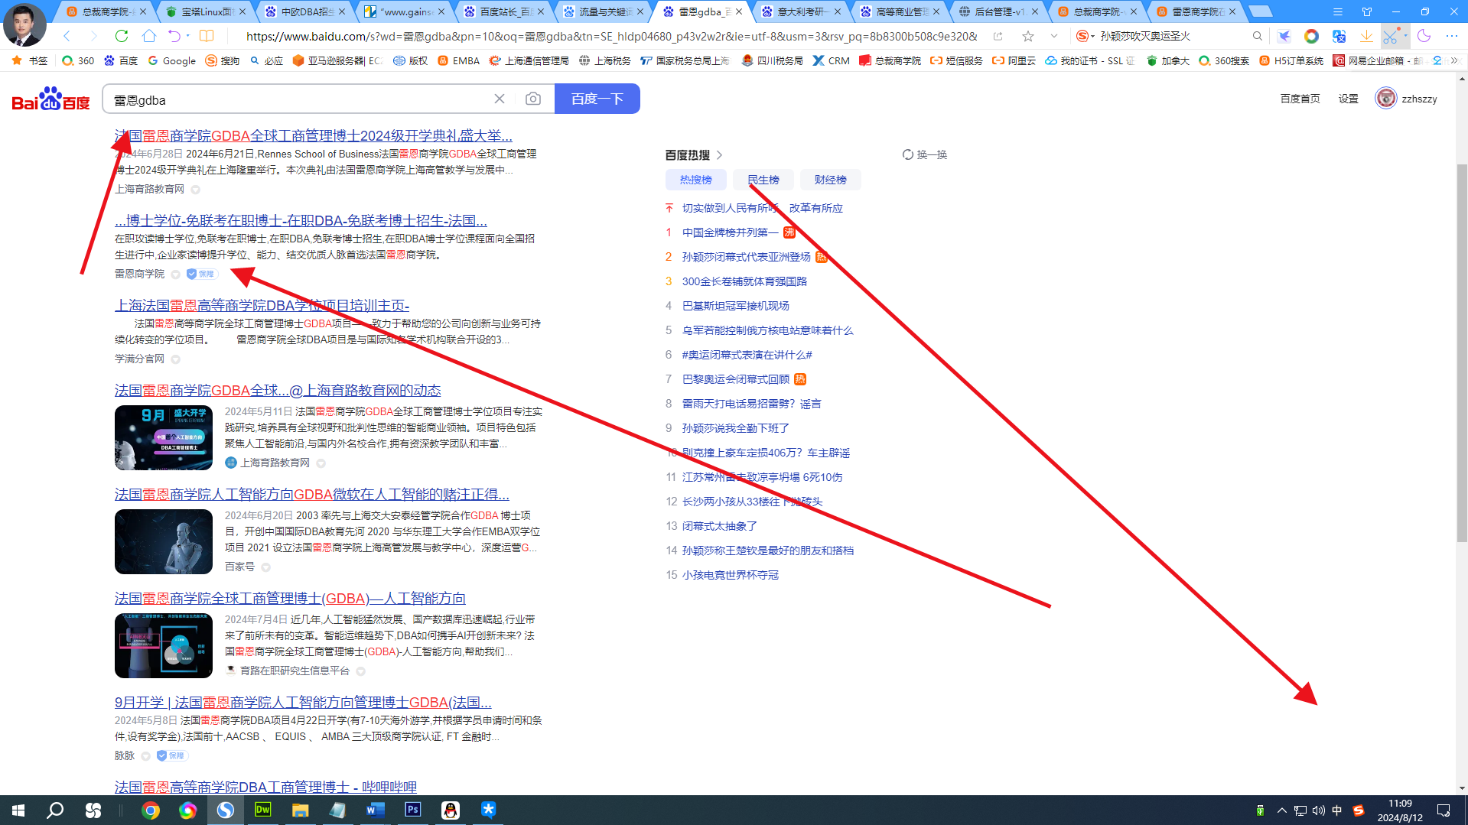Switch to the 民生榜 tab in hot search
The width and height of the screenshot is (1468, 825).
763,180
